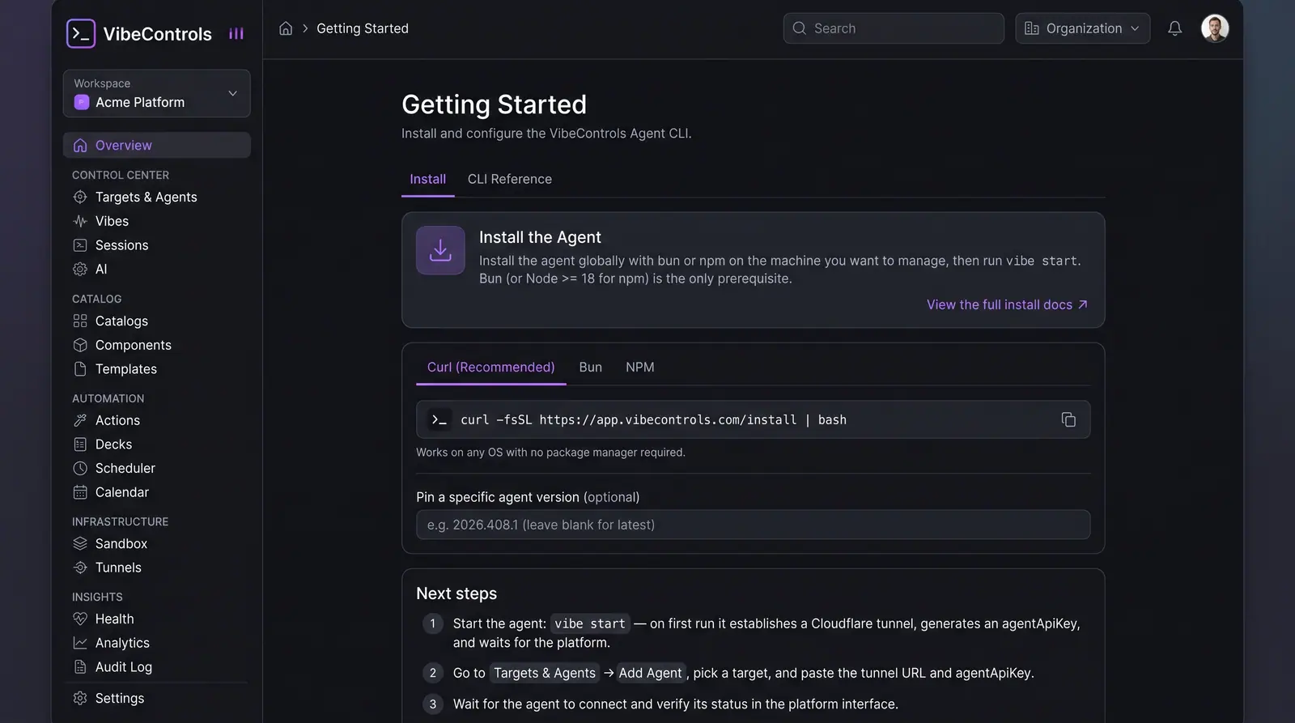Click the AI gear icon

pos(80,269)
